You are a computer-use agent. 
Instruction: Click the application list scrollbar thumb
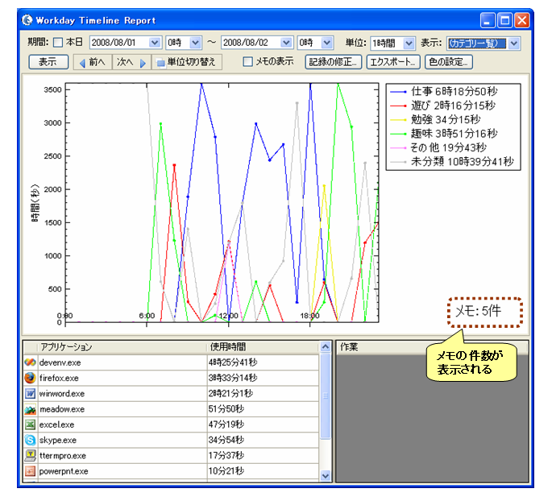point(326,396)
